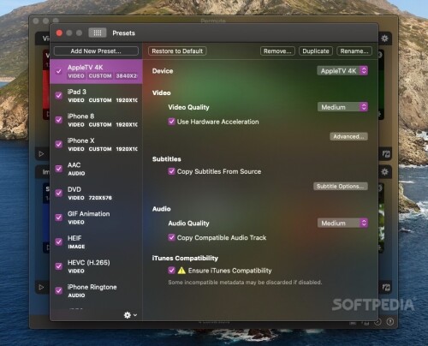Open Subtitle Options...
The width and height of the screenshot is (428, 346).
click(341, 186)
